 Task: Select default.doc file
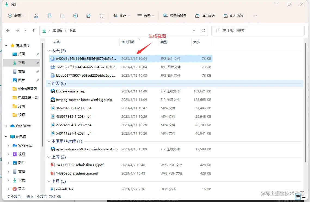[x=131, y=189]
